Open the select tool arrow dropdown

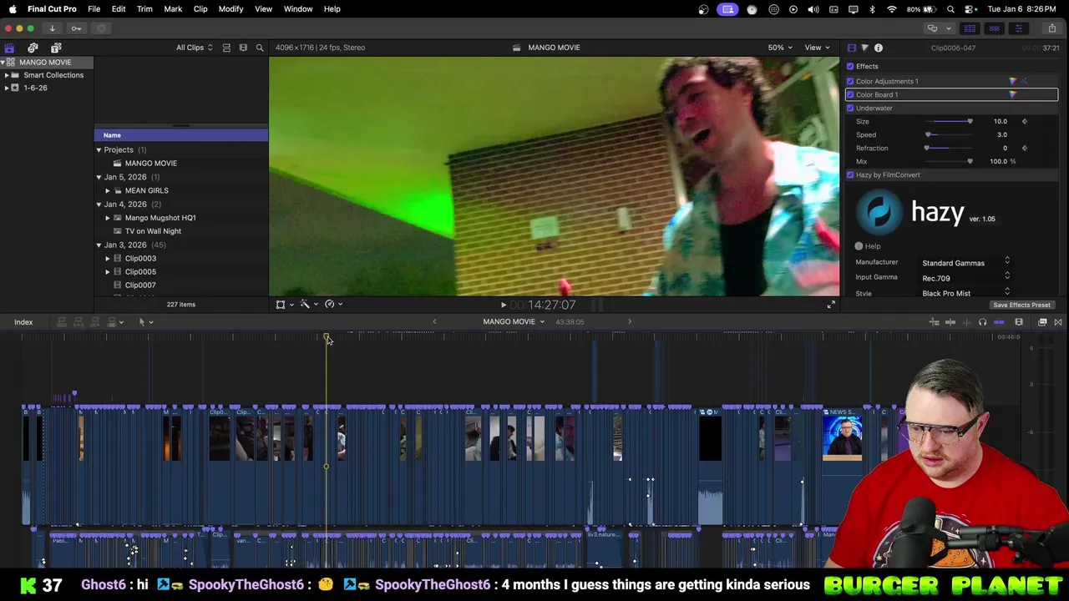pos(145,322)
